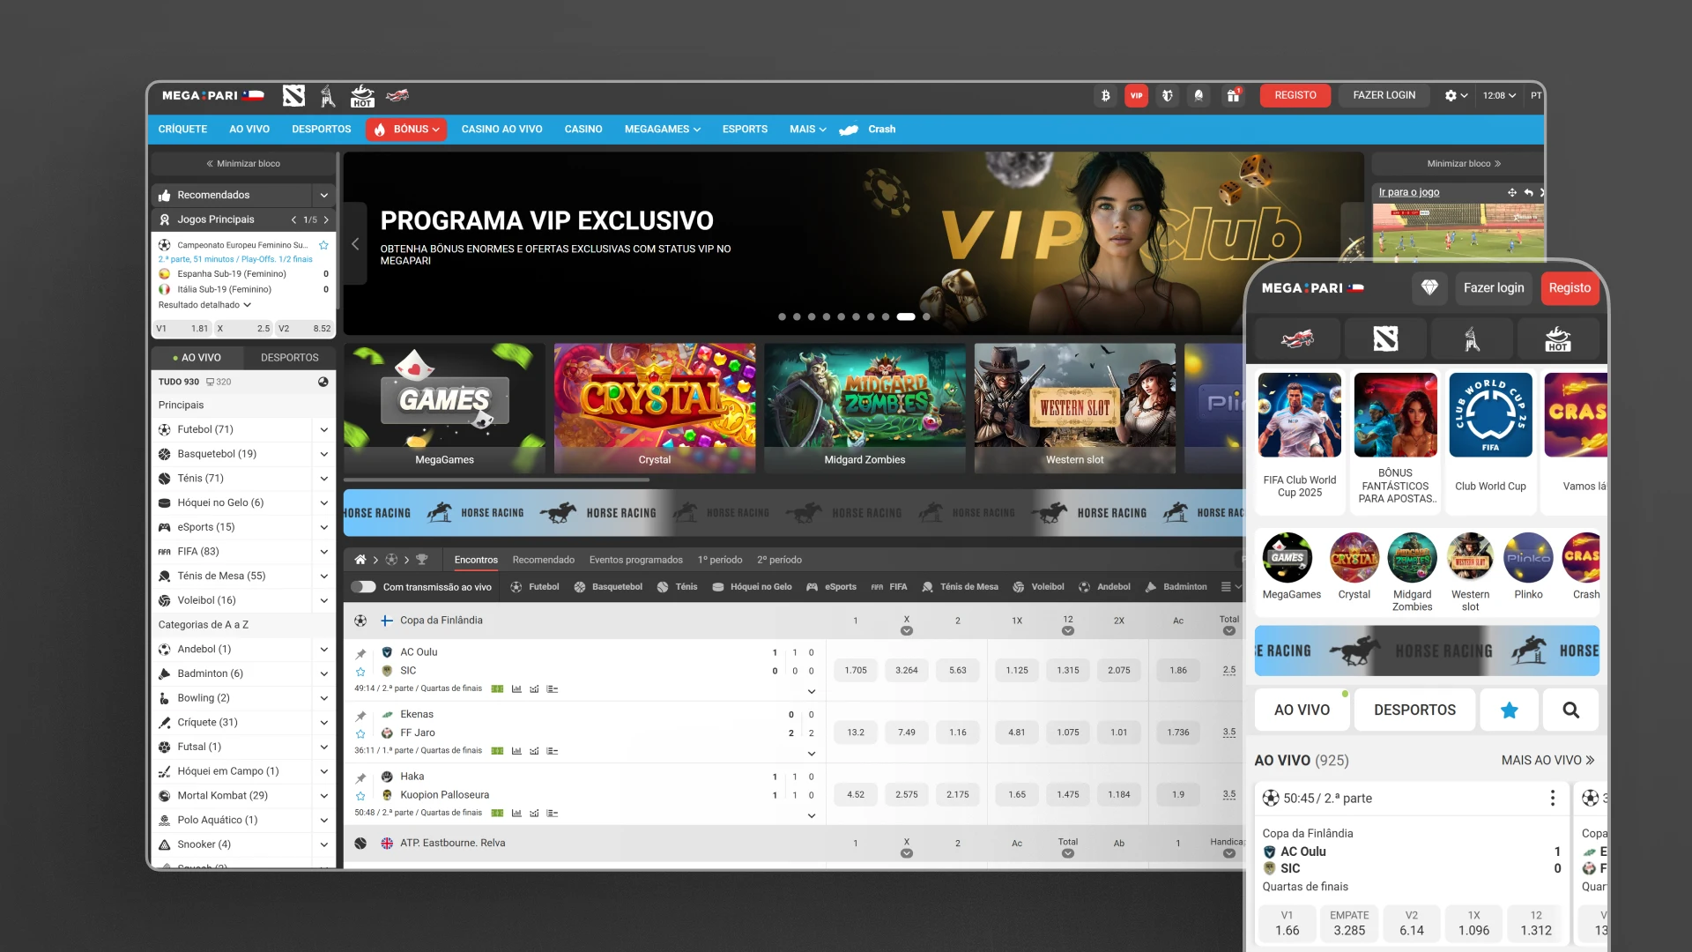Expand the Críquete (31) category
This screenshot has width=1692, height=952.
pos(323,723)
